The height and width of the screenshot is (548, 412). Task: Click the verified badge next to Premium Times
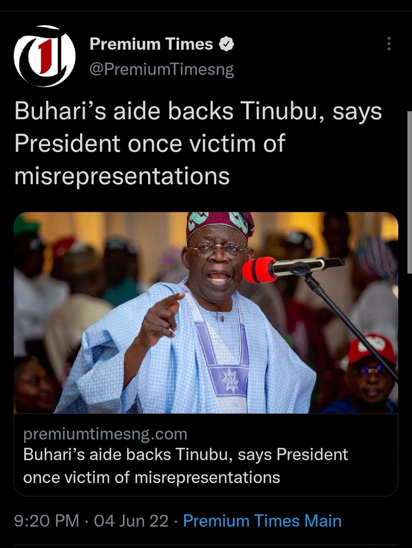(227, 44)
